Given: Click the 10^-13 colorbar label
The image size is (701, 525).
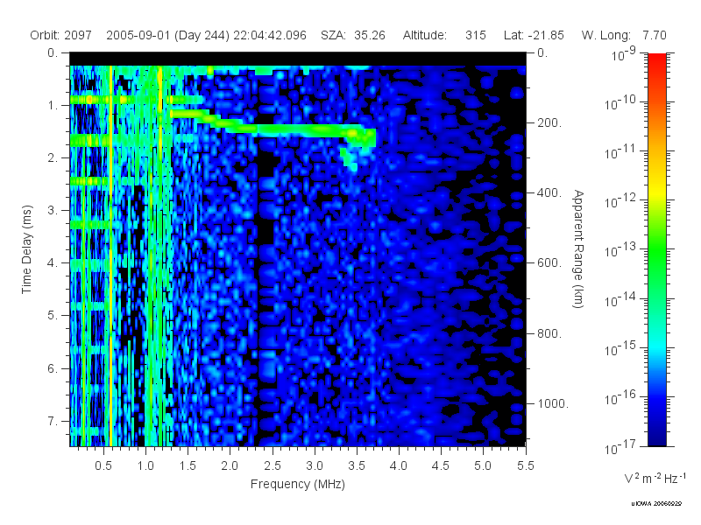Looking at the screenshot, I should click(620, 250).
